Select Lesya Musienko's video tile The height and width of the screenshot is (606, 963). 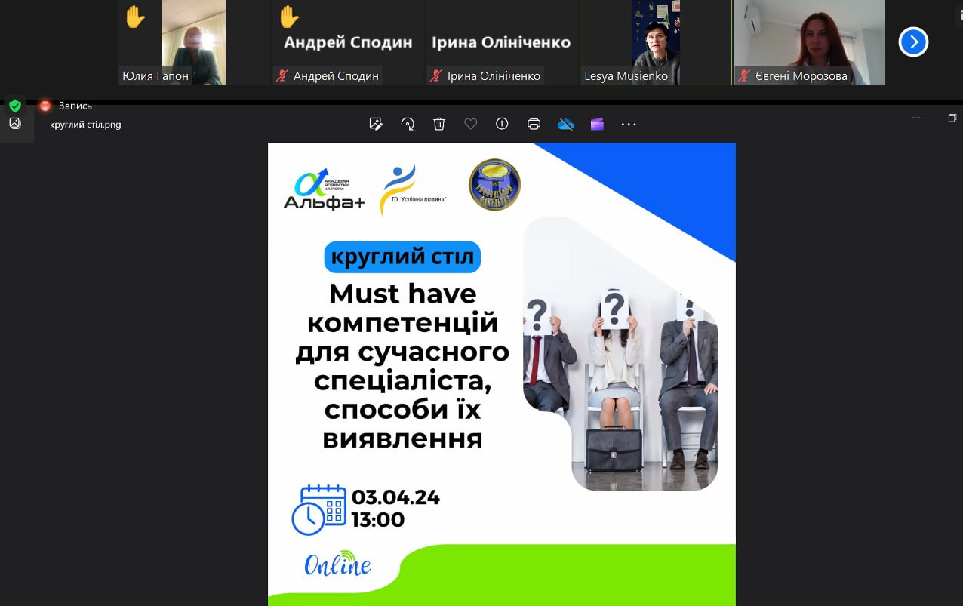(x=656, y=42)
